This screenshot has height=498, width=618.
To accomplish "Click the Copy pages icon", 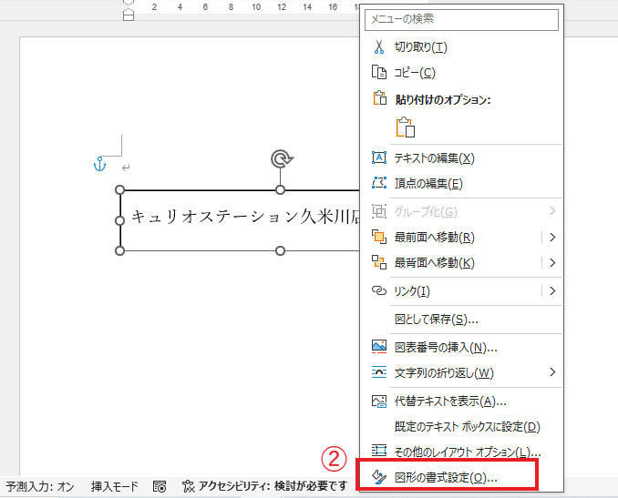I will (x=379, y=73).
